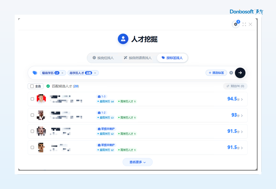Switch to the 按岗位找人 tab
The height and width of the screenshot is (189, 276).
(103, 58)
